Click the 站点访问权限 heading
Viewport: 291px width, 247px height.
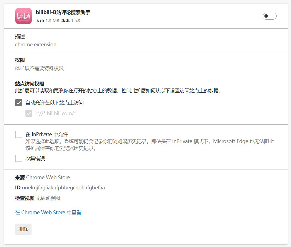(30, 84)
